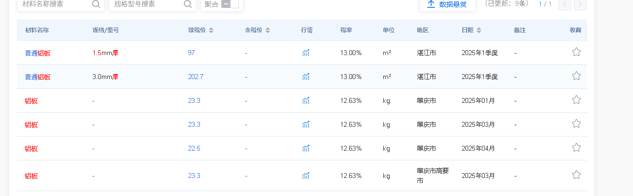The width and height of the screenshot is (633, 196).
Task: Open market trend chart for 1.5mm厚 普通铝板
Action: tap(306, 53)
